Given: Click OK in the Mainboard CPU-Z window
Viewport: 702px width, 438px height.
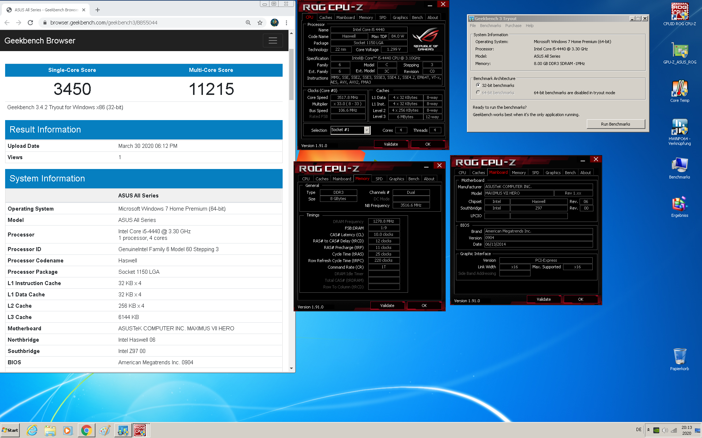Looking at the screenshot, I should (581, 299).
